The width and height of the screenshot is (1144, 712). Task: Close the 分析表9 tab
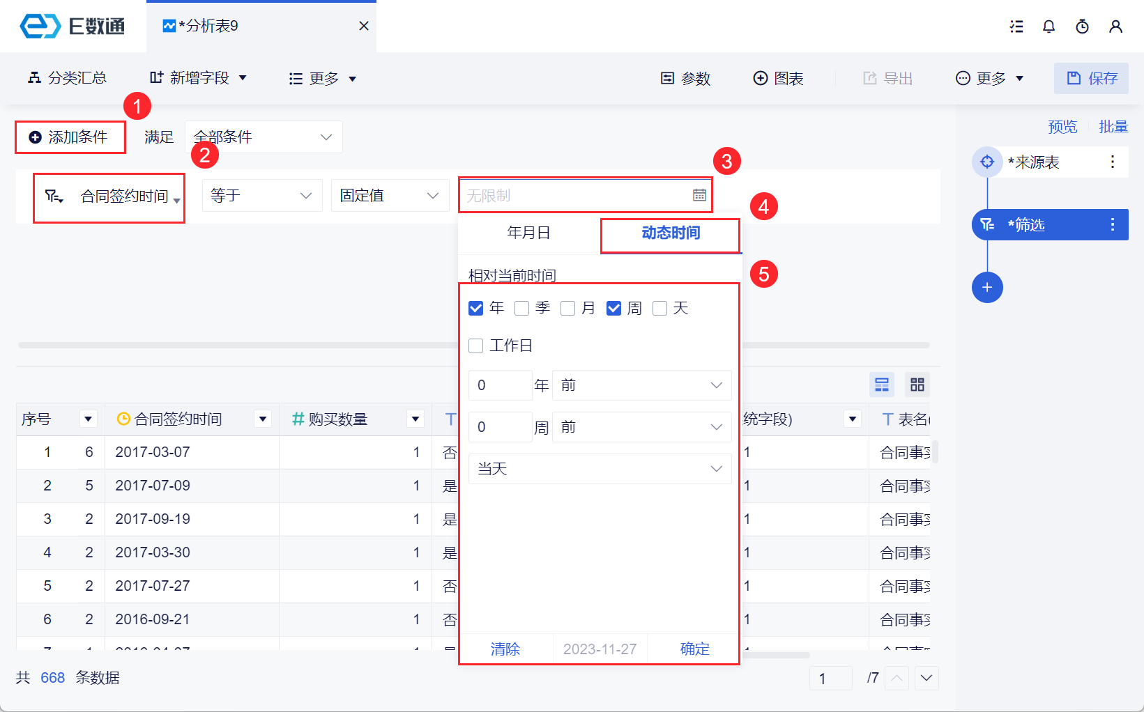pyautogui.click(x=363, y=26)
